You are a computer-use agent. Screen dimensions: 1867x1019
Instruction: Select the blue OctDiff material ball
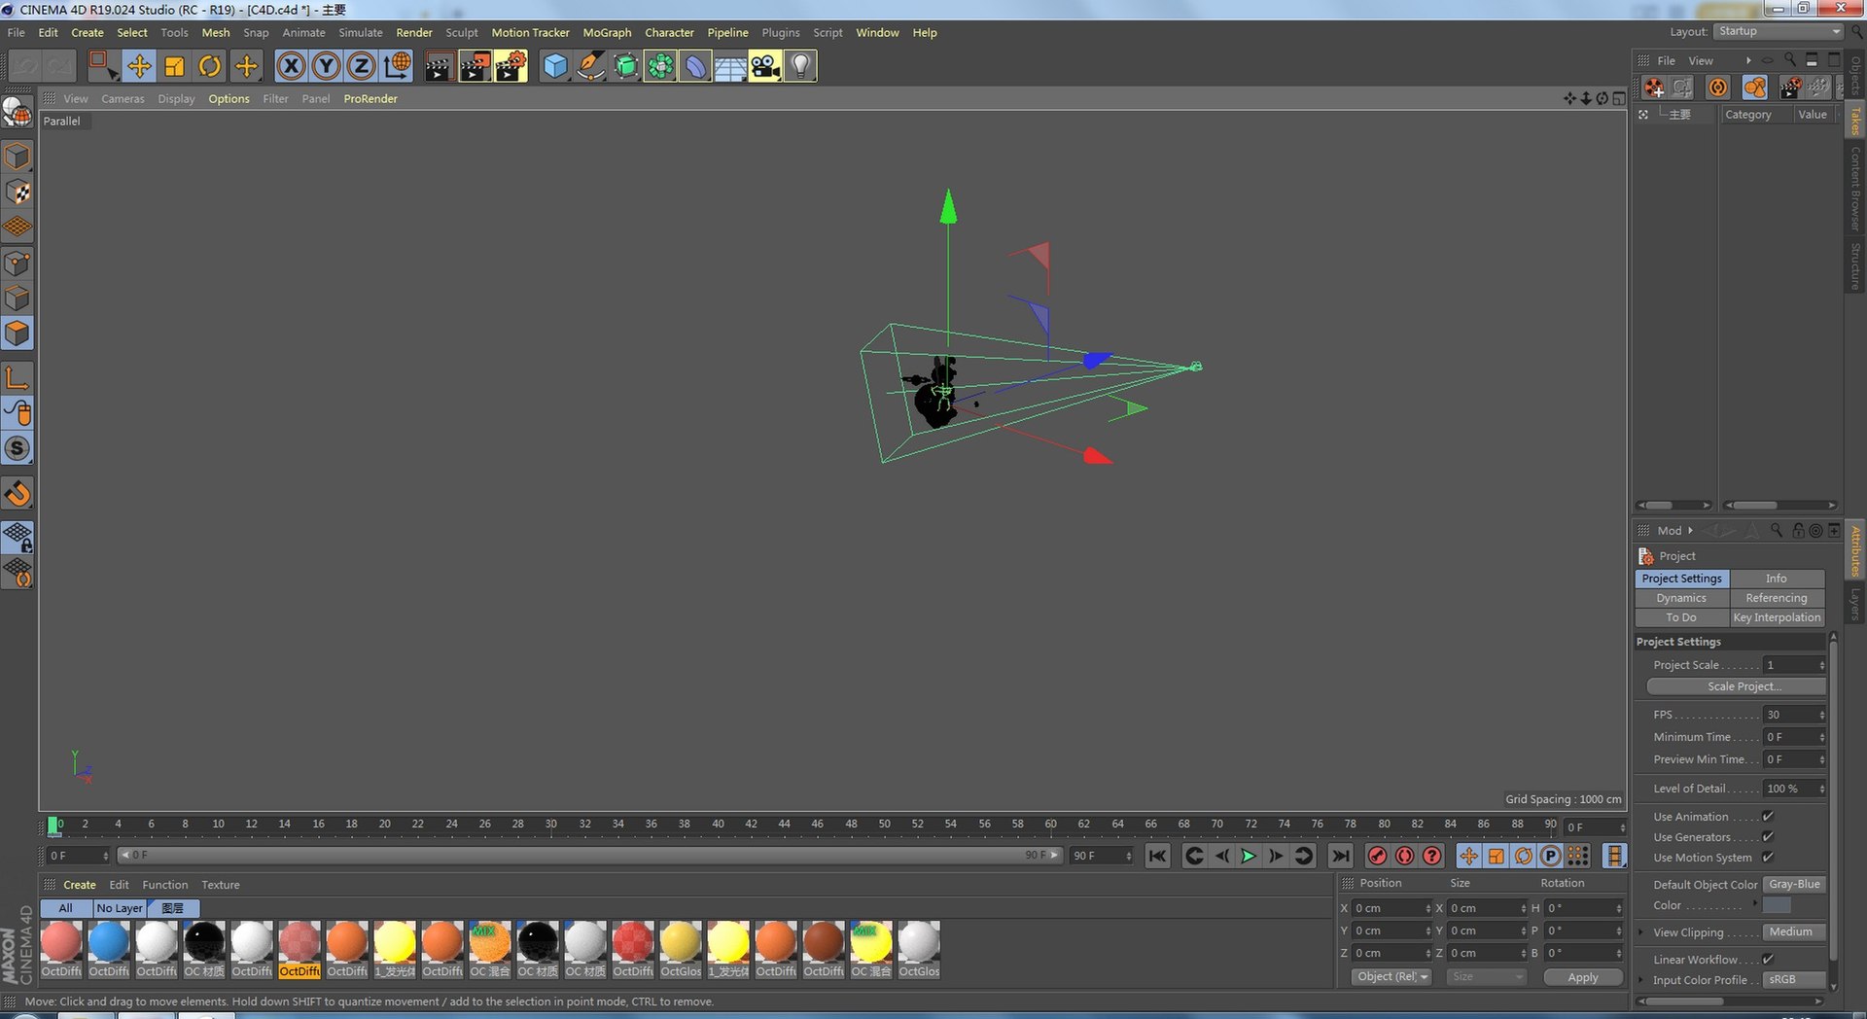tap(108, 942)
